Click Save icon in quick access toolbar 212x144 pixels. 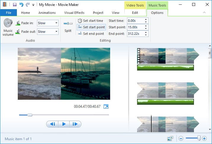pyautogui.click(x=15, y=5)
